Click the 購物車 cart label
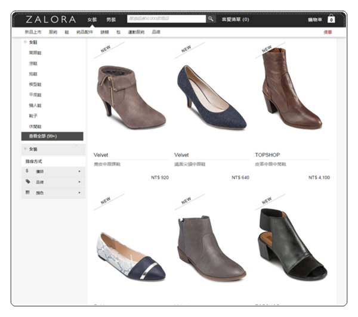358x317 pixels. [315, 20]
